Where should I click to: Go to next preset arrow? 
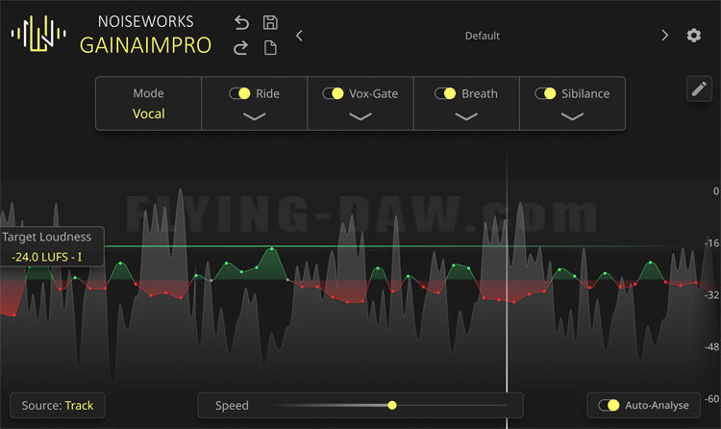(x=664, y=36)
